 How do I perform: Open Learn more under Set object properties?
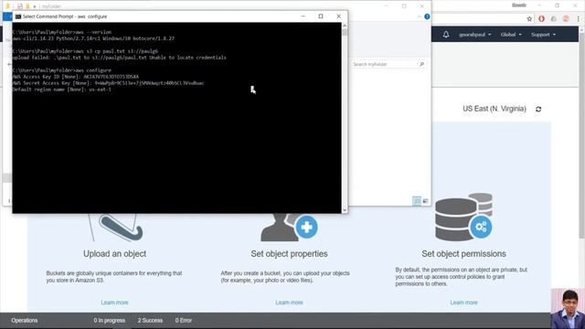tap(289, 302)
